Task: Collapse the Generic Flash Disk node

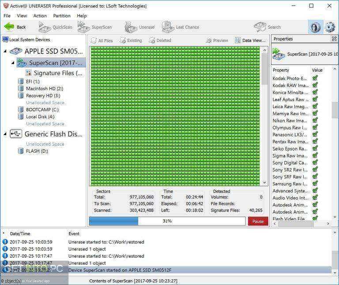Action: click(5, 134)
